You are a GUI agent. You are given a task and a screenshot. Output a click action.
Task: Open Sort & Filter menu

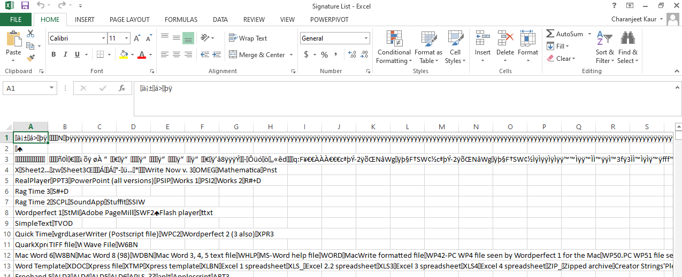[x=605, y=48]
